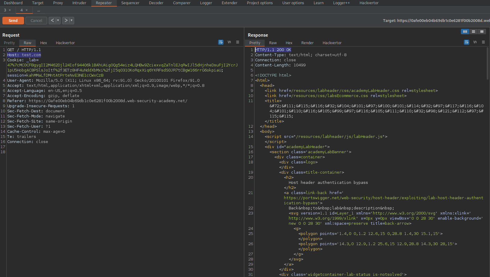This screenshot has height=277, width=490.
Task: Click Te: trailers header line
Action: coord(22,136)
